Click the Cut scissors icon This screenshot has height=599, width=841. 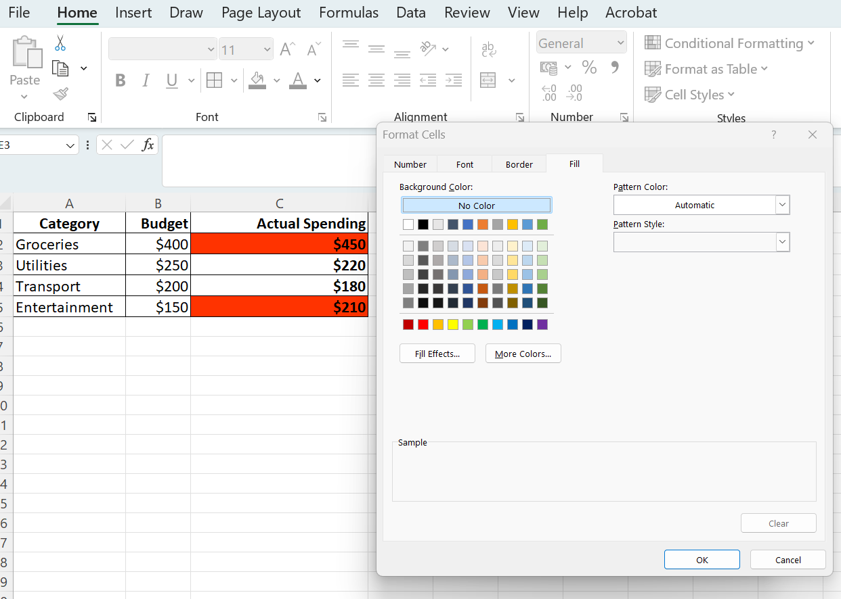pyautogui.click(x=60, y=43)
